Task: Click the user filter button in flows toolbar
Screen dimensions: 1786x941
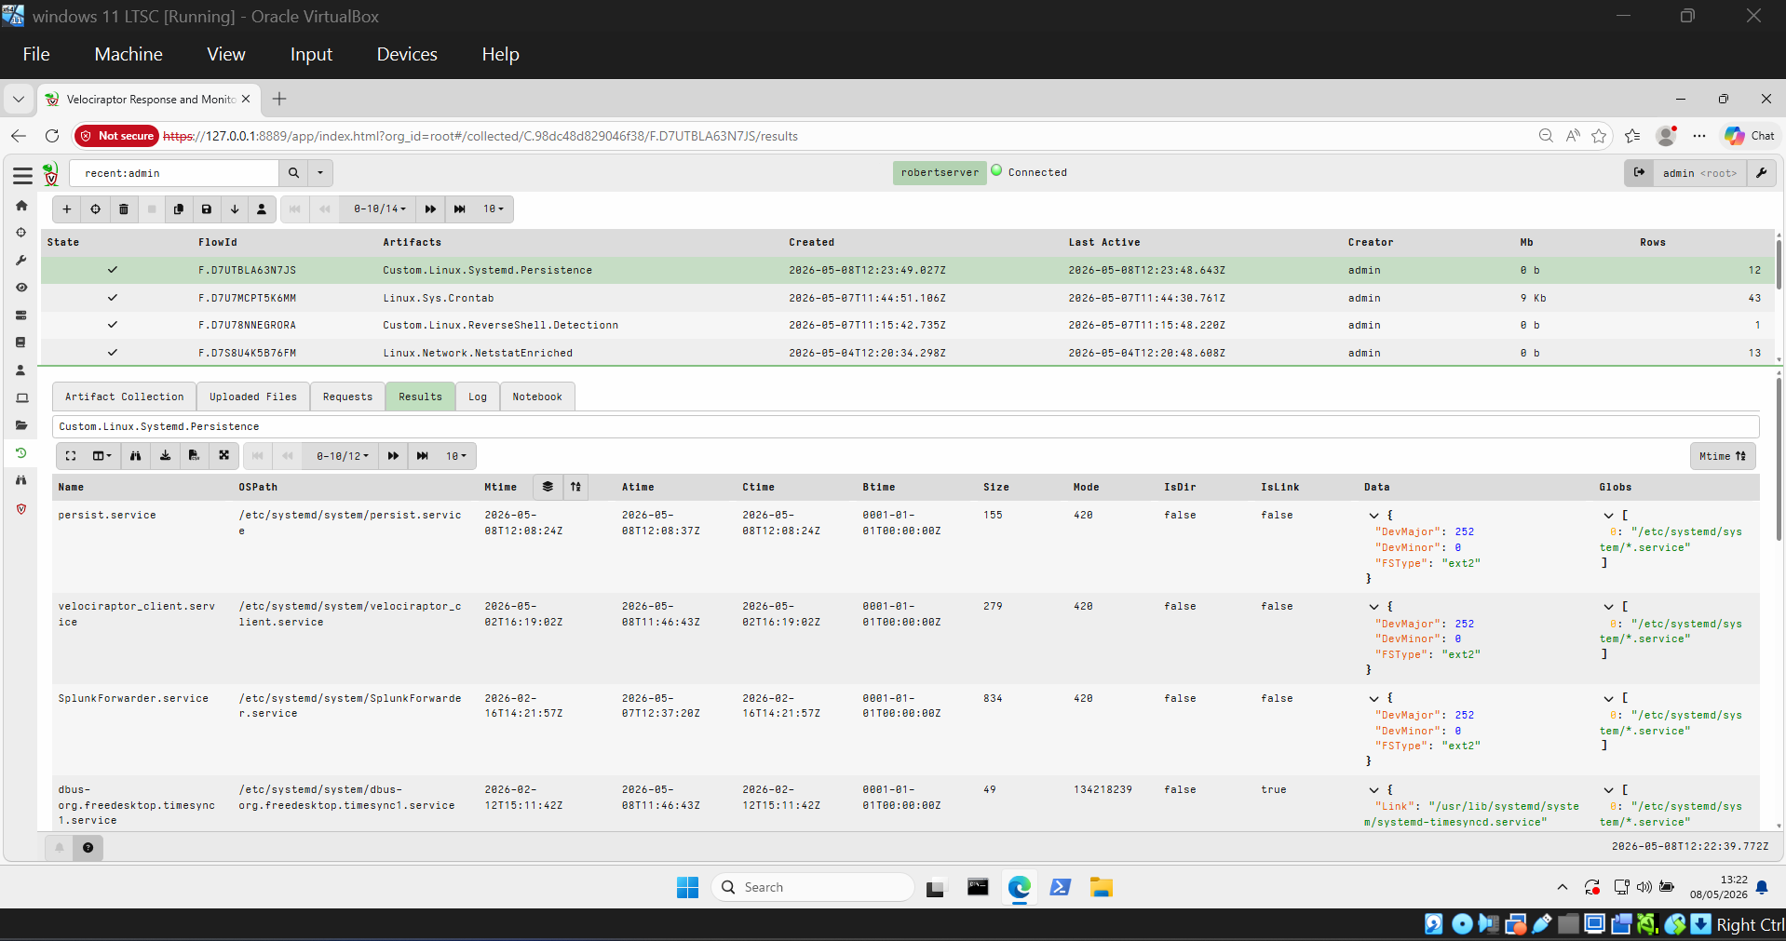Action: 262,209
